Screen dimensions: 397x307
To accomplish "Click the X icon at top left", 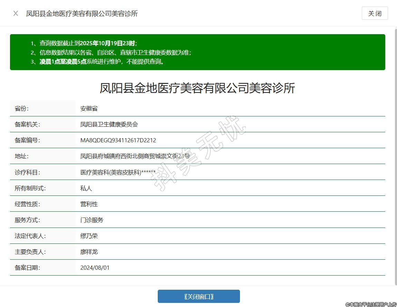I will point(16,13).
